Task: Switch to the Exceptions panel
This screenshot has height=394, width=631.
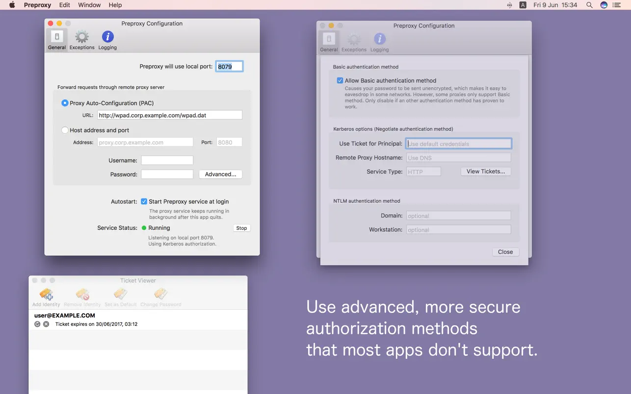Action: click(x=82, y=39)
